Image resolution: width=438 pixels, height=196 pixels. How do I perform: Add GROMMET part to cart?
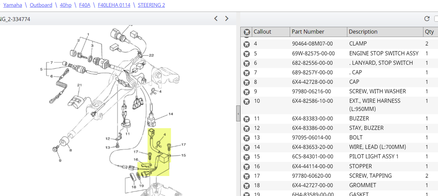point(246,186)
